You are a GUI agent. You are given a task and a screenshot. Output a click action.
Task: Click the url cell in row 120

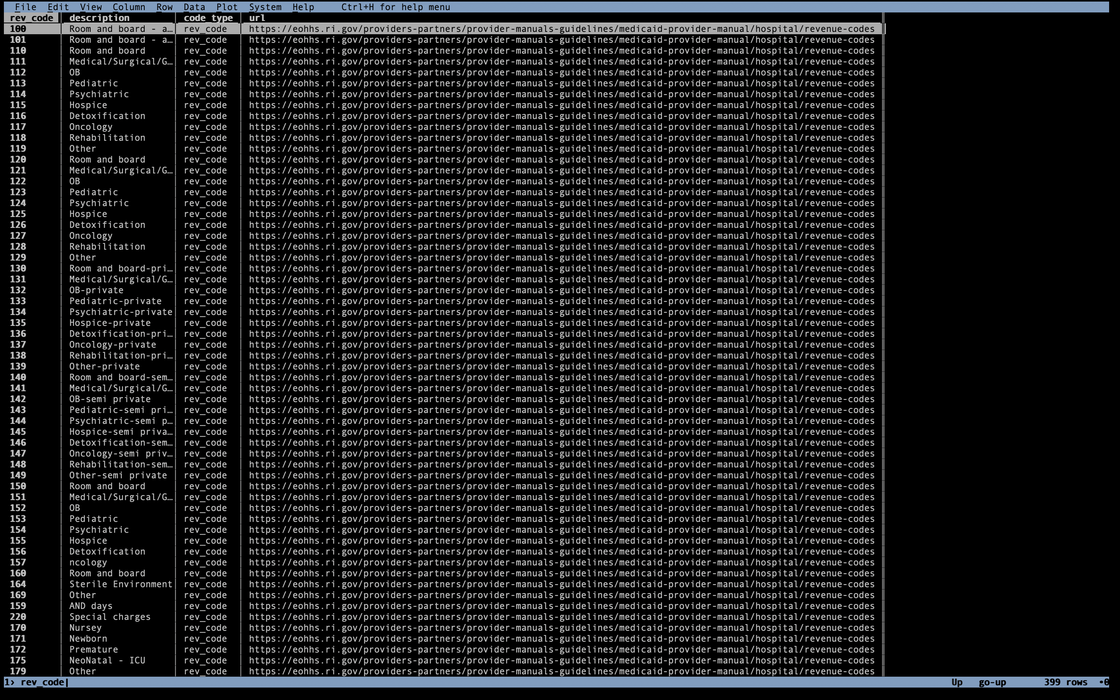click(x=562, y=159)
